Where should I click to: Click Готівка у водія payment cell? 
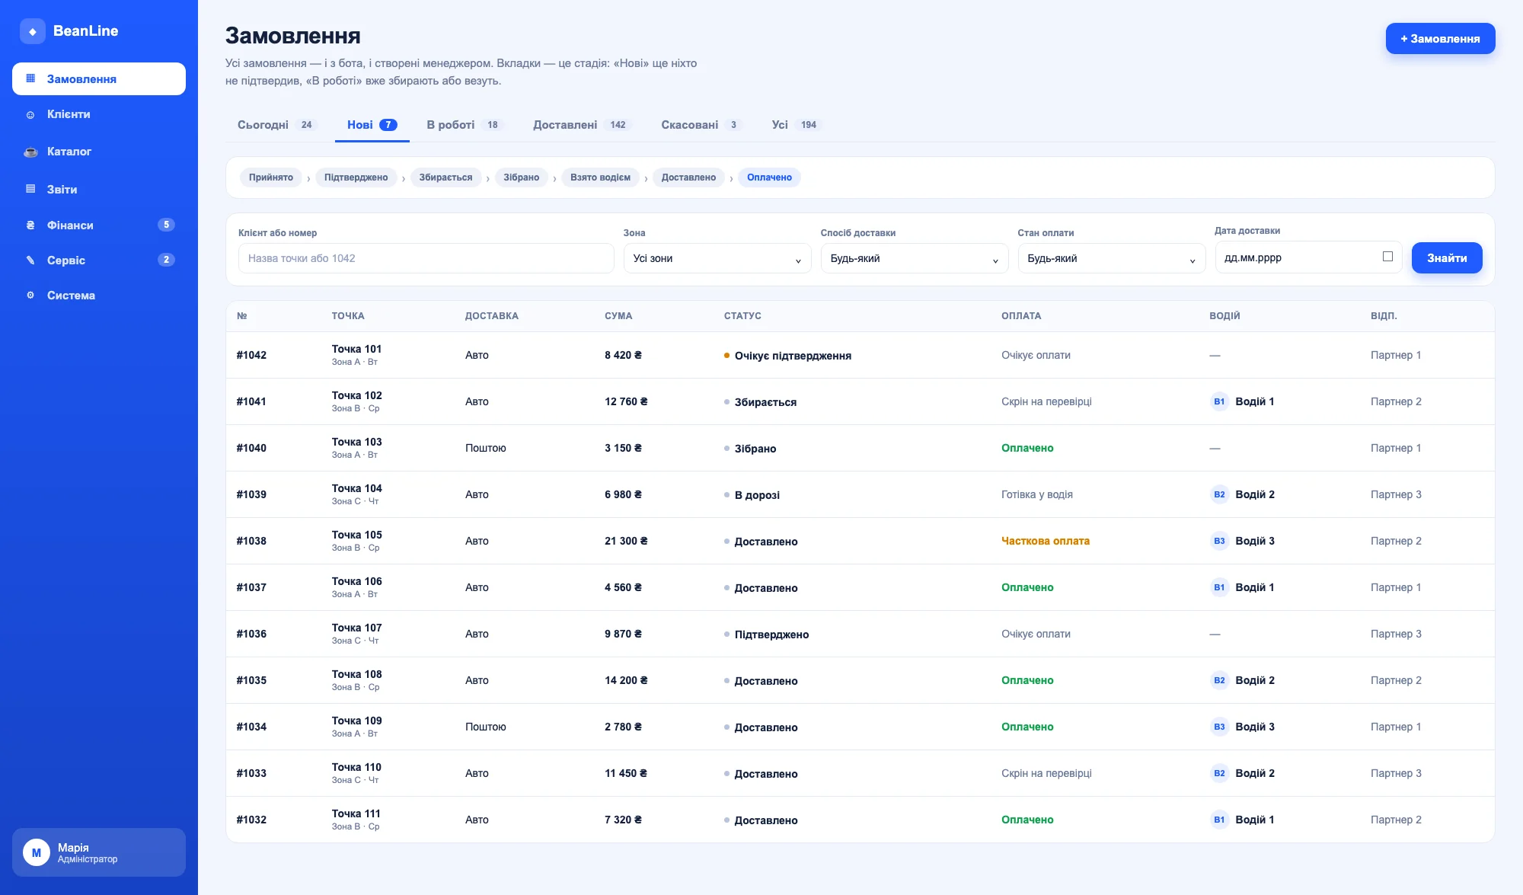[x=1036, y=494]
